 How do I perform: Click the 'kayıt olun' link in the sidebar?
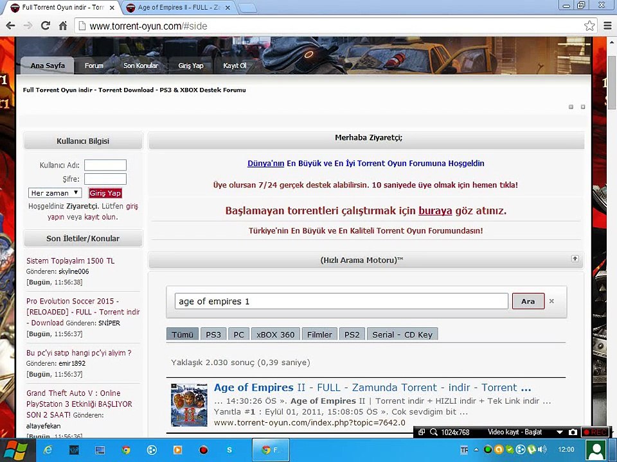(100, 217)
